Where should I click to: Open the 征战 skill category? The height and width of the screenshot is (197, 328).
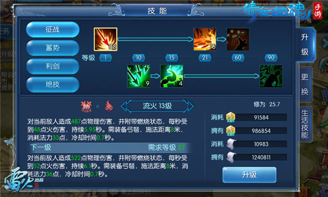click(52, 30)
